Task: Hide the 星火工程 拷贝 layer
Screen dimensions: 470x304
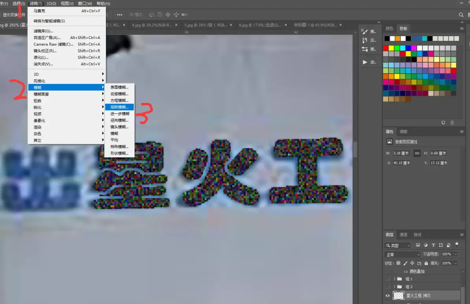Action: (388, 296)
